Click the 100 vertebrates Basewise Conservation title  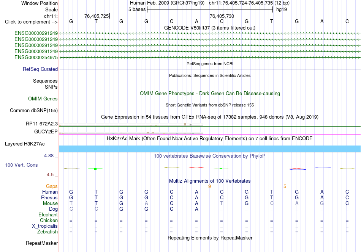[x=210, y=156]
